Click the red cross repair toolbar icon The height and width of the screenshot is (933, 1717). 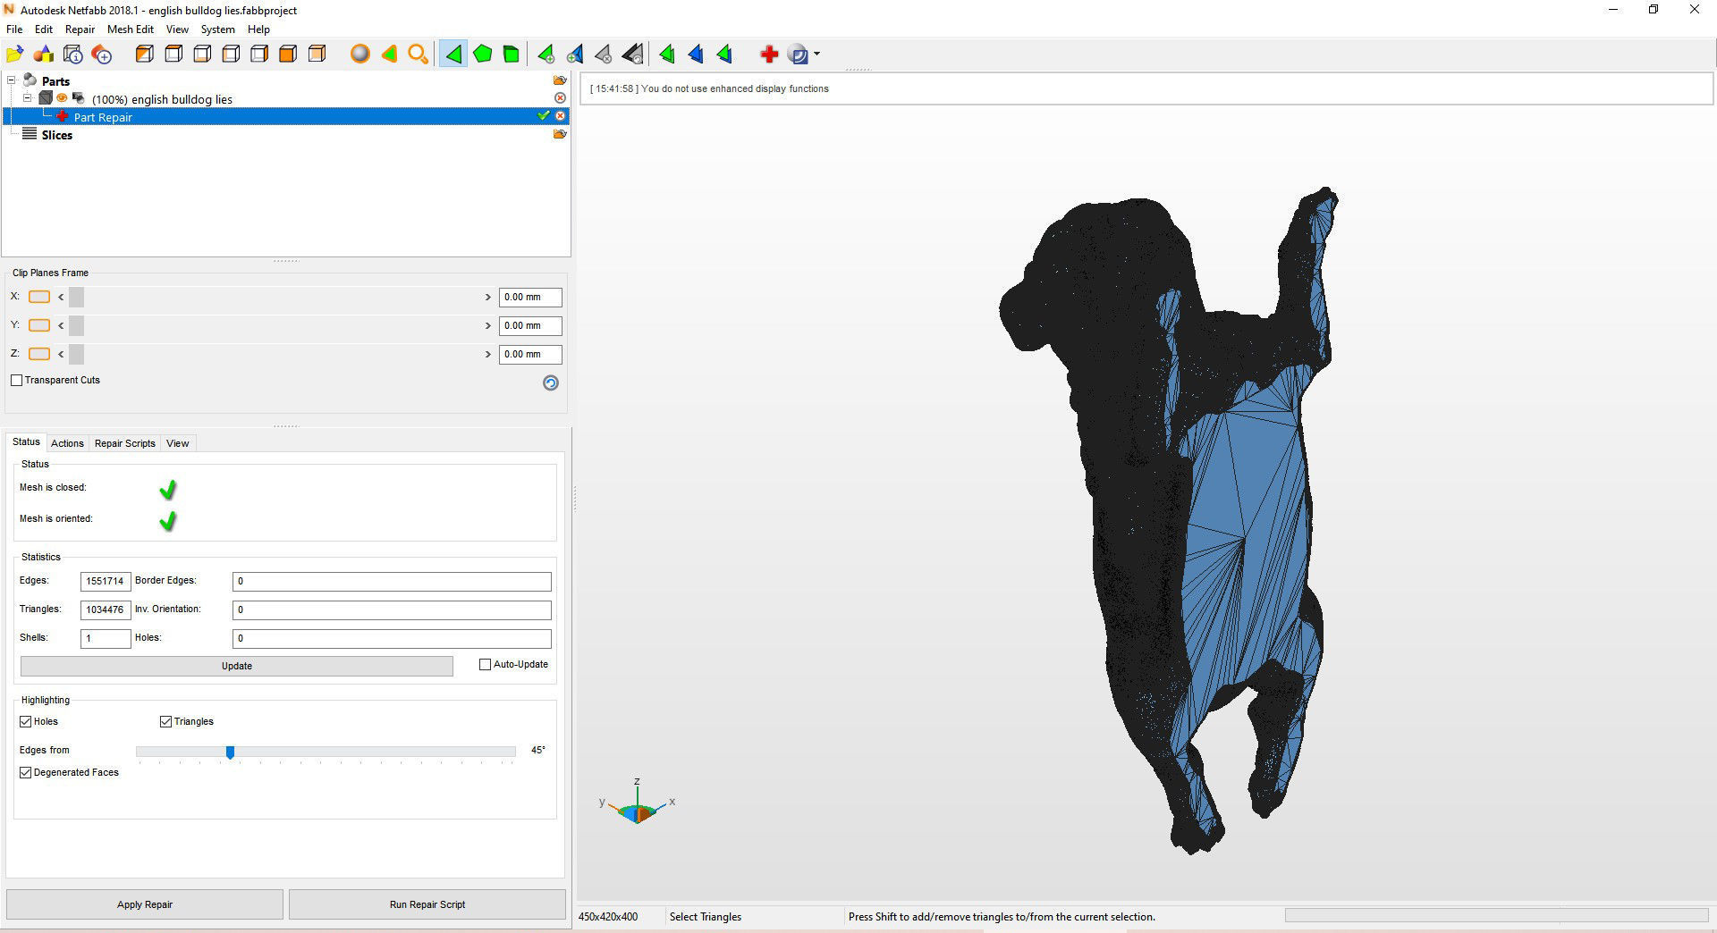pyautogui.click(x=768, y=55)
